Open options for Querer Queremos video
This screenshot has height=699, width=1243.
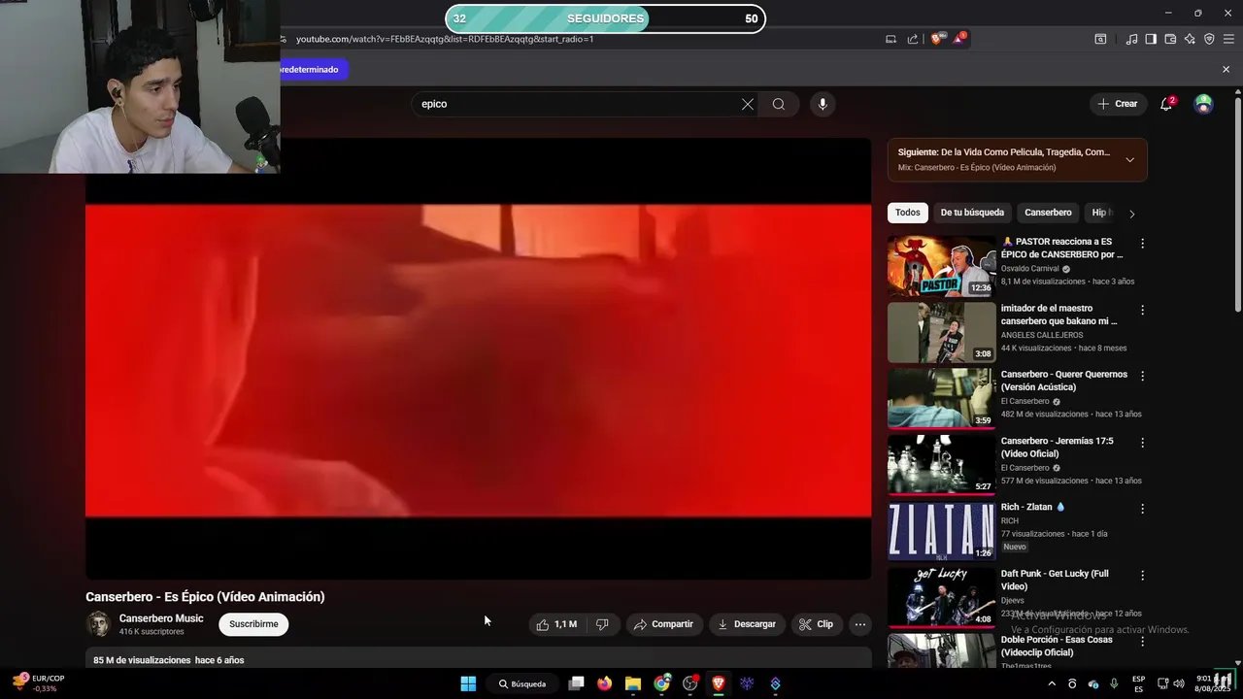coord(1142,376)
